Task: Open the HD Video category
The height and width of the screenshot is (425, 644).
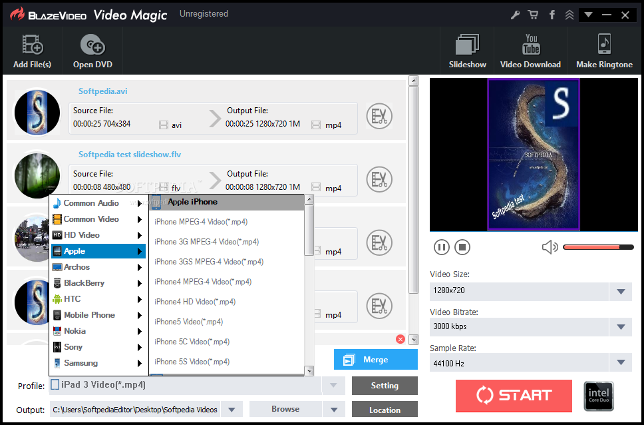Action: pyautogui.click(x=98, y=235)
